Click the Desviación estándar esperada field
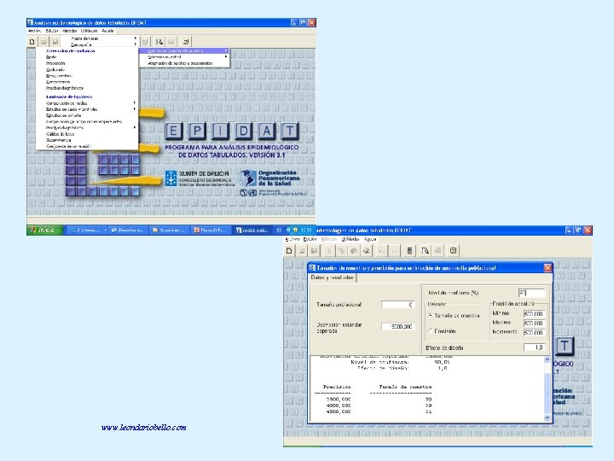This screenshot has height=461, width=614. pyautogui.click(x=398, y=326)
